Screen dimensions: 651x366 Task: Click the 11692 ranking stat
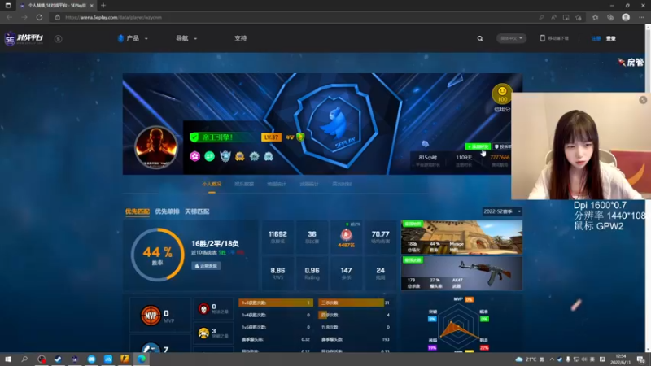pos(277,237)
